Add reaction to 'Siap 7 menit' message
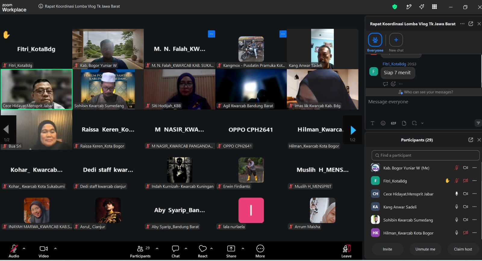 [393, 84]
